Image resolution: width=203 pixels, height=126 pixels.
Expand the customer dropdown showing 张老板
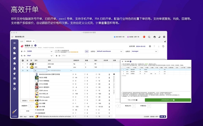point(40,51)
